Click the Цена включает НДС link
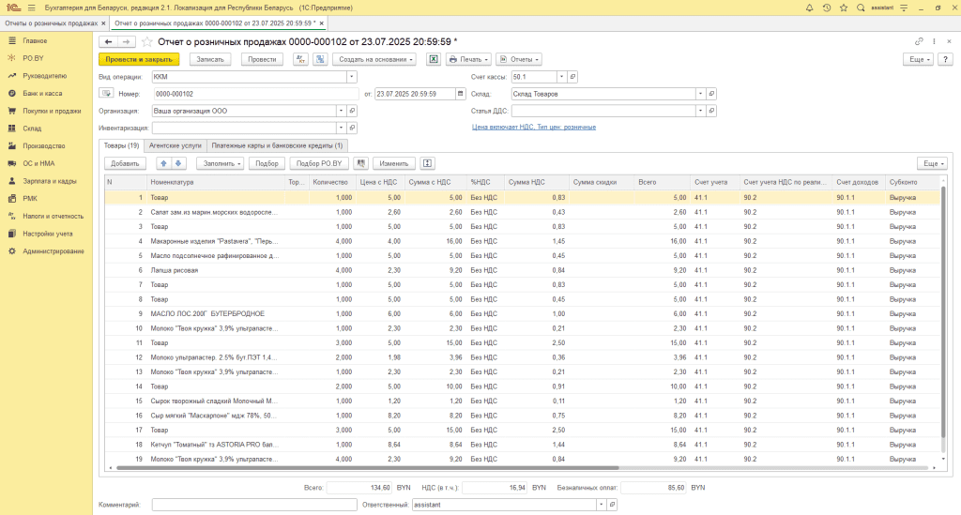 point(533,127)
